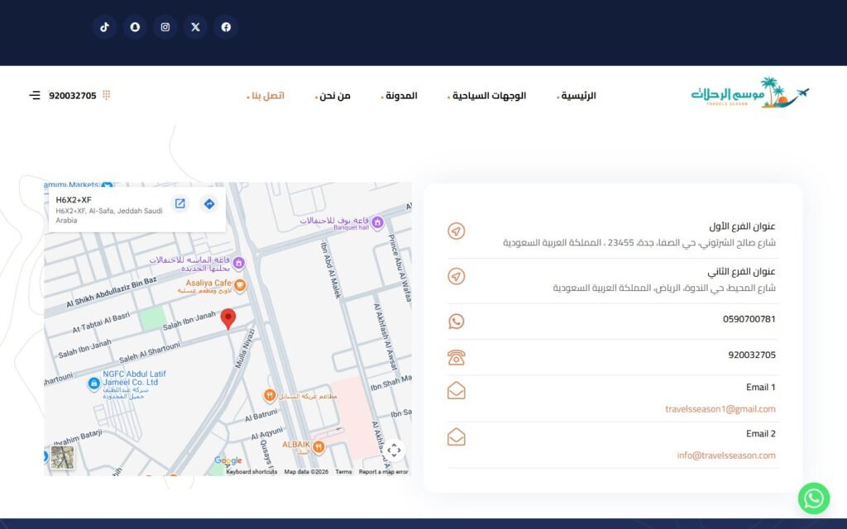Click the first branch location icon
Viewport: 847px width, 529px height.
coord(457,231)
